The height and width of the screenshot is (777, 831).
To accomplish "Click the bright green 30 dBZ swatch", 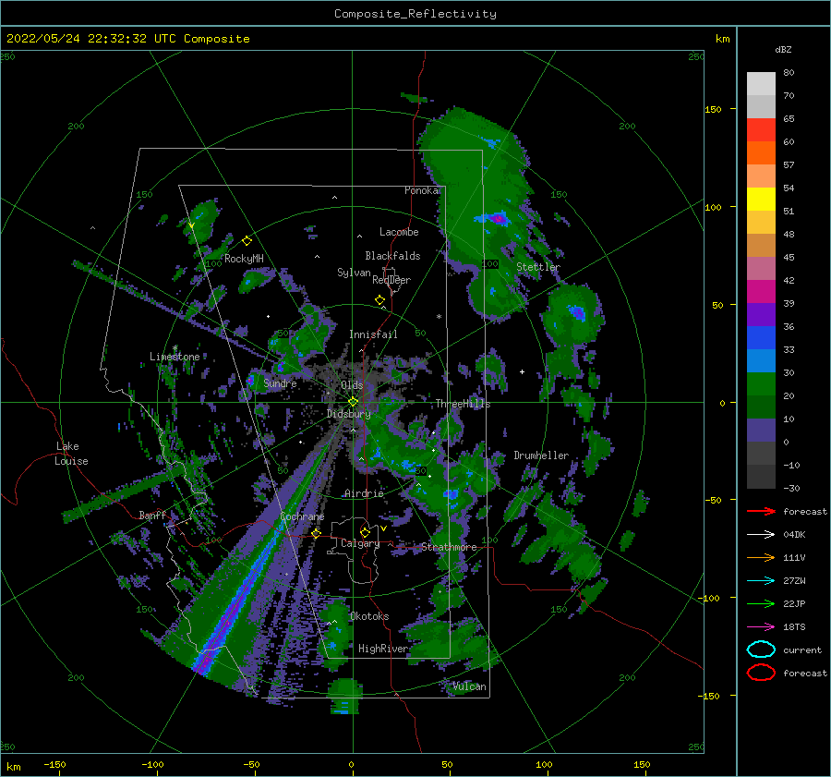I will point(761,383).
